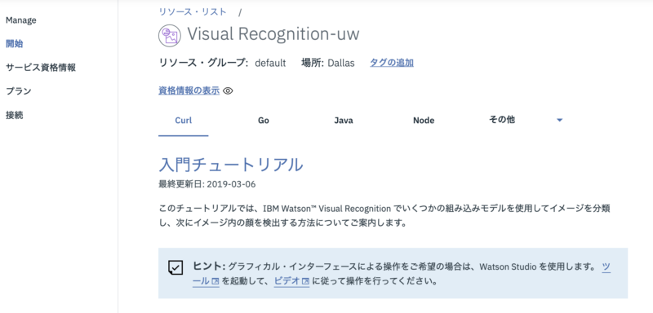The width and height of the screenshot is (653, 313).
Task: Open Manage in the sidebar
Action: click(x=21, y=20)
